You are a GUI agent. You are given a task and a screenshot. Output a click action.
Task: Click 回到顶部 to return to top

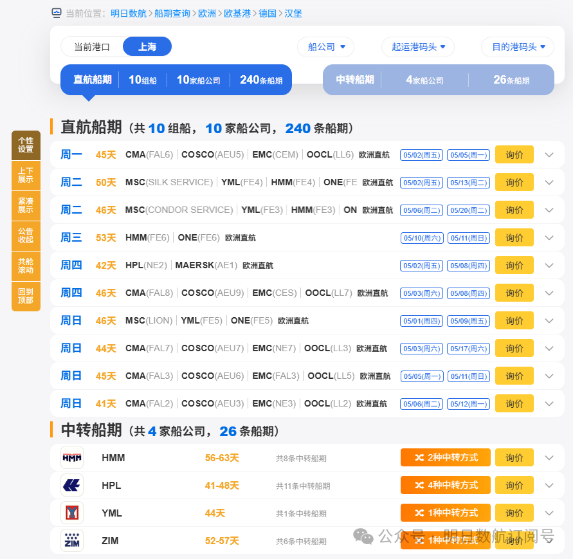pos(26,297)
